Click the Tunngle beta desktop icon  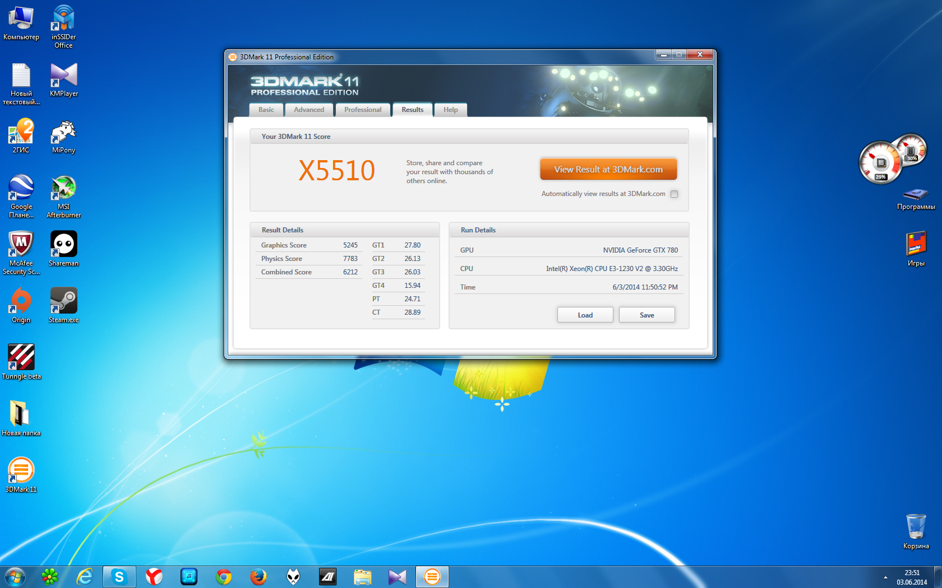pos(21,362)
